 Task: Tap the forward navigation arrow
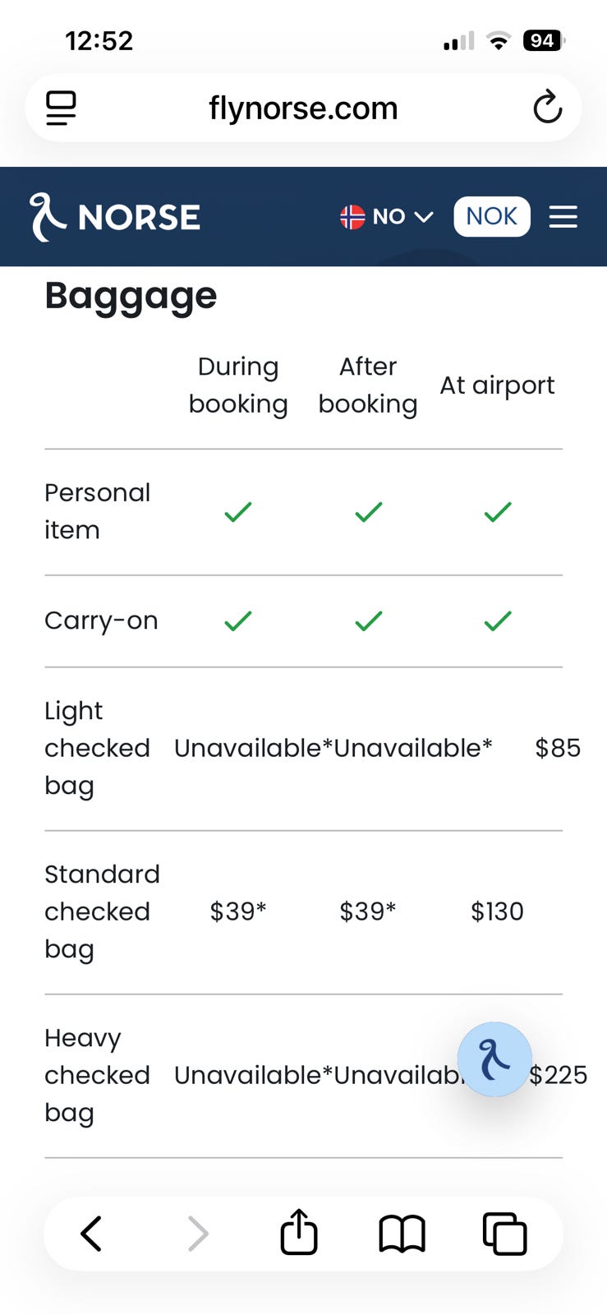pos(198,1234)
